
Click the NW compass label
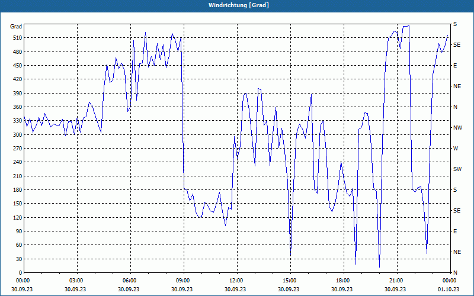(x=457, y=128)
